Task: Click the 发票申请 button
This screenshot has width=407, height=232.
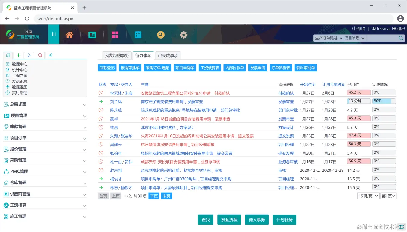Action: [x=258, y=68]
